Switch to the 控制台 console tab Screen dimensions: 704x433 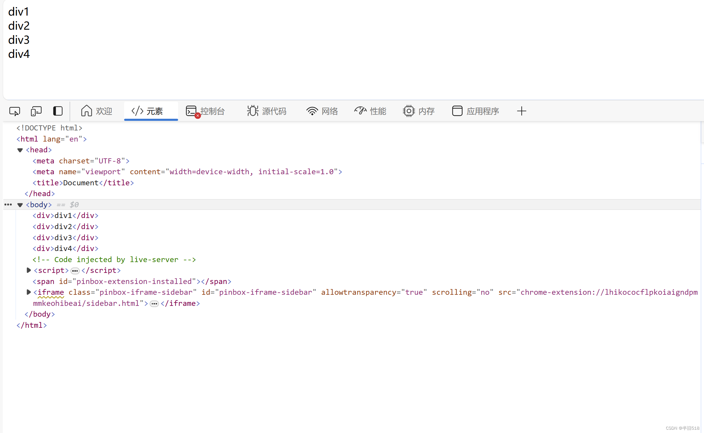click(205, 111)
